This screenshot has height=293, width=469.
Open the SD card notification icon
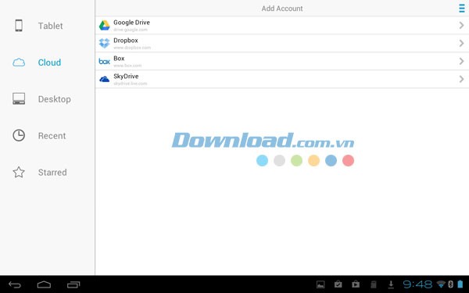[x=374, y=284]
